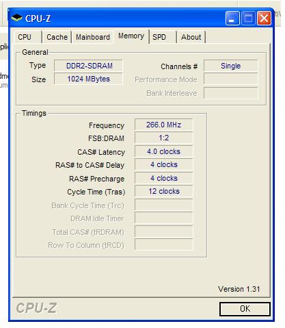Select the Mainboard tab
The height and width of the screenshot is (328, 285).
[93, 37]
